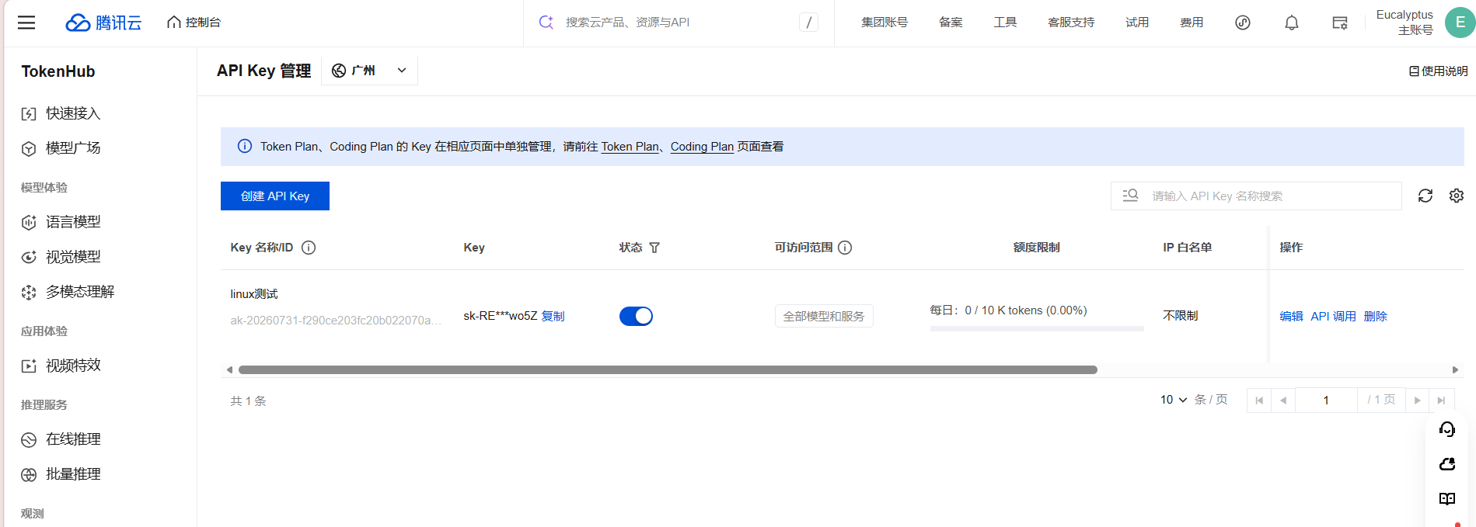
Task: Open the customer service headset widget
Action: pyautogui.click(x=1447, y=429)
